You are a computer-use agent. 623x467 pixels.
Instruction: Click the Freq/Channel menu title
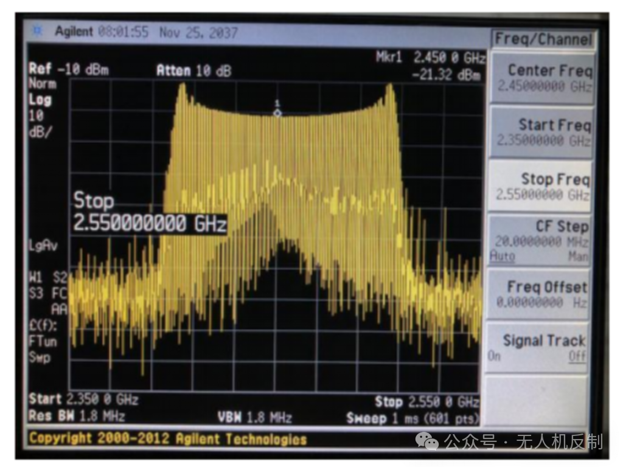pyautogui.click(x=543, y=40)
